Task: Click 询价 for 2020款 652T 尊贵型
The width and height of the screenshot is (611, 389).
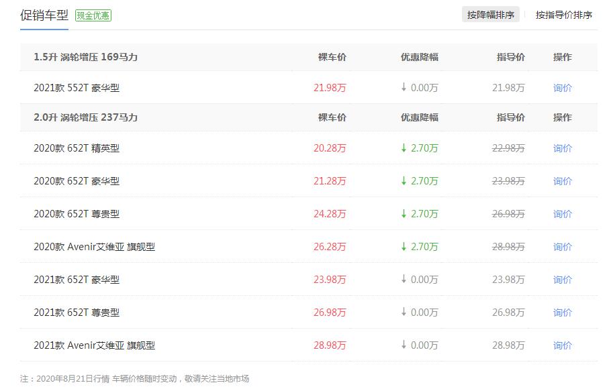Action: (562, 214)
